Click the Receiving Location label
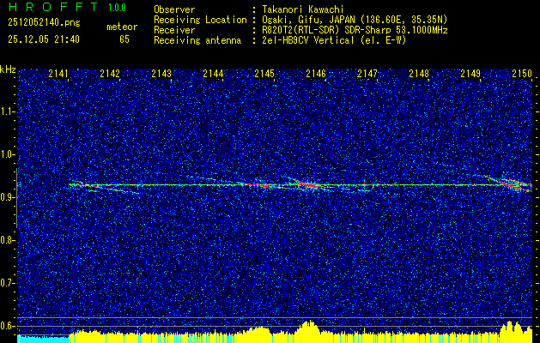540x343 pixels. pos(200,20)
